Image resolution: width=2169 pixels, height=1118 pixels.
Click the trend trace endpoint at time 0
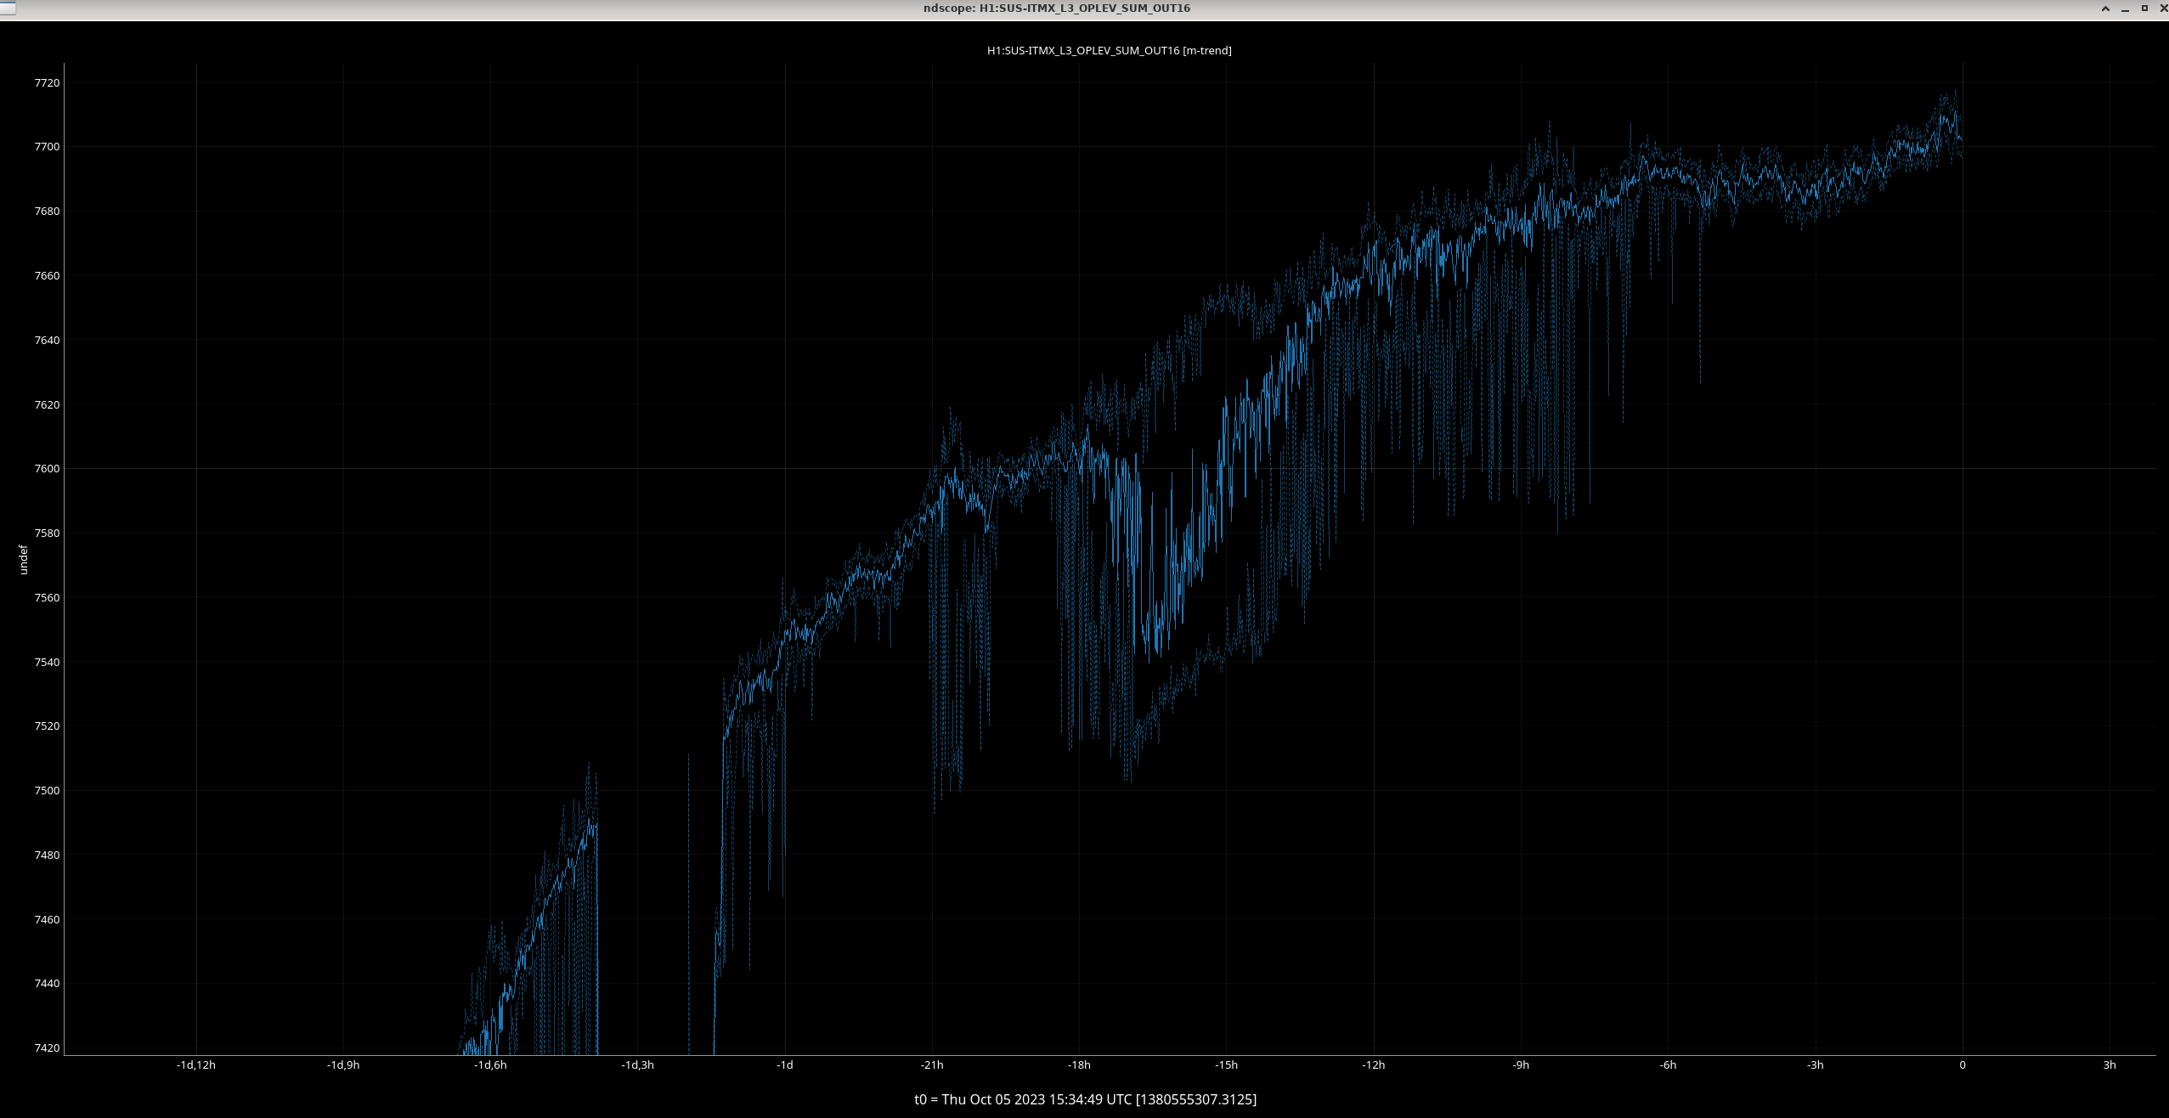[x=1962, y=140]
